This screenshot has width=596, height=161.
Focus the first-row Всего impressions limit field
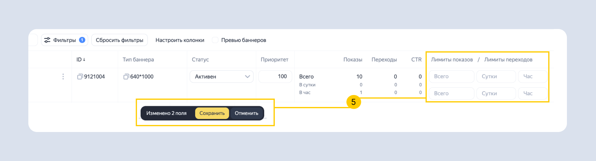(x=451, y=77)
